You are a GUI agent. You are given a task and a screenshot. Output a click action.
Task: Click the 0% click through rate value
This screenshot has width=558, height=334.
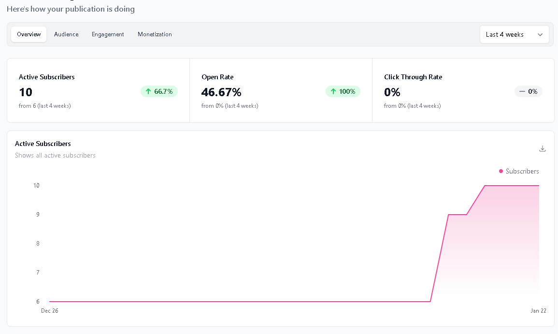click(x=392, y=92)
